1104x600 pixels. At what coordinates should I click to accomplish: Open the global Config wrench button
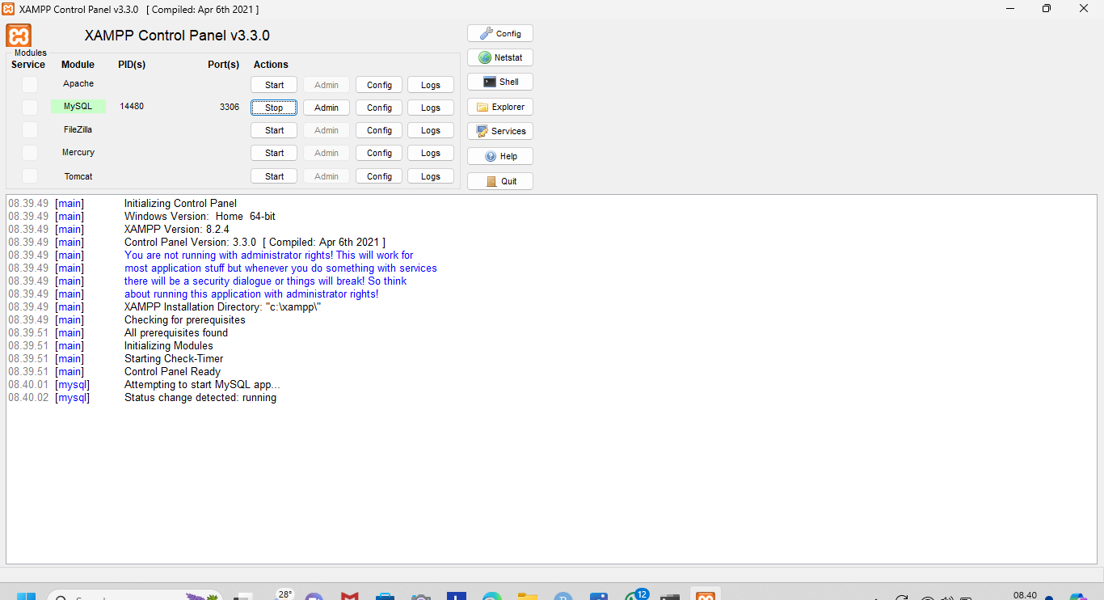[x=500, y=33]
